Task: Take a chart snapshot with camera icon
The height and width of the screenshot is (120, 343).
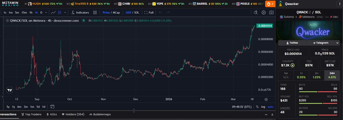Action: point(271,13)
